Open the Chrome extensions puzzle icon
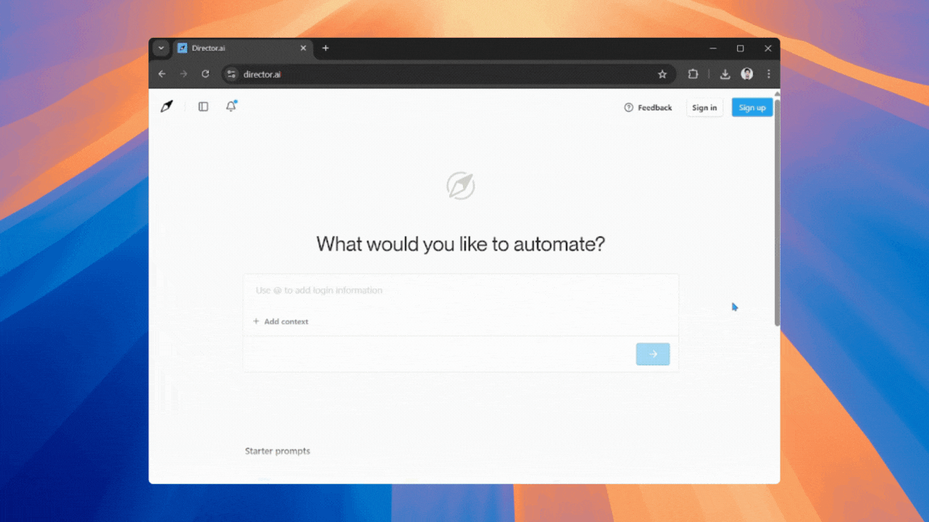Screen dimensions: 929x522 [x=693, y=73]
